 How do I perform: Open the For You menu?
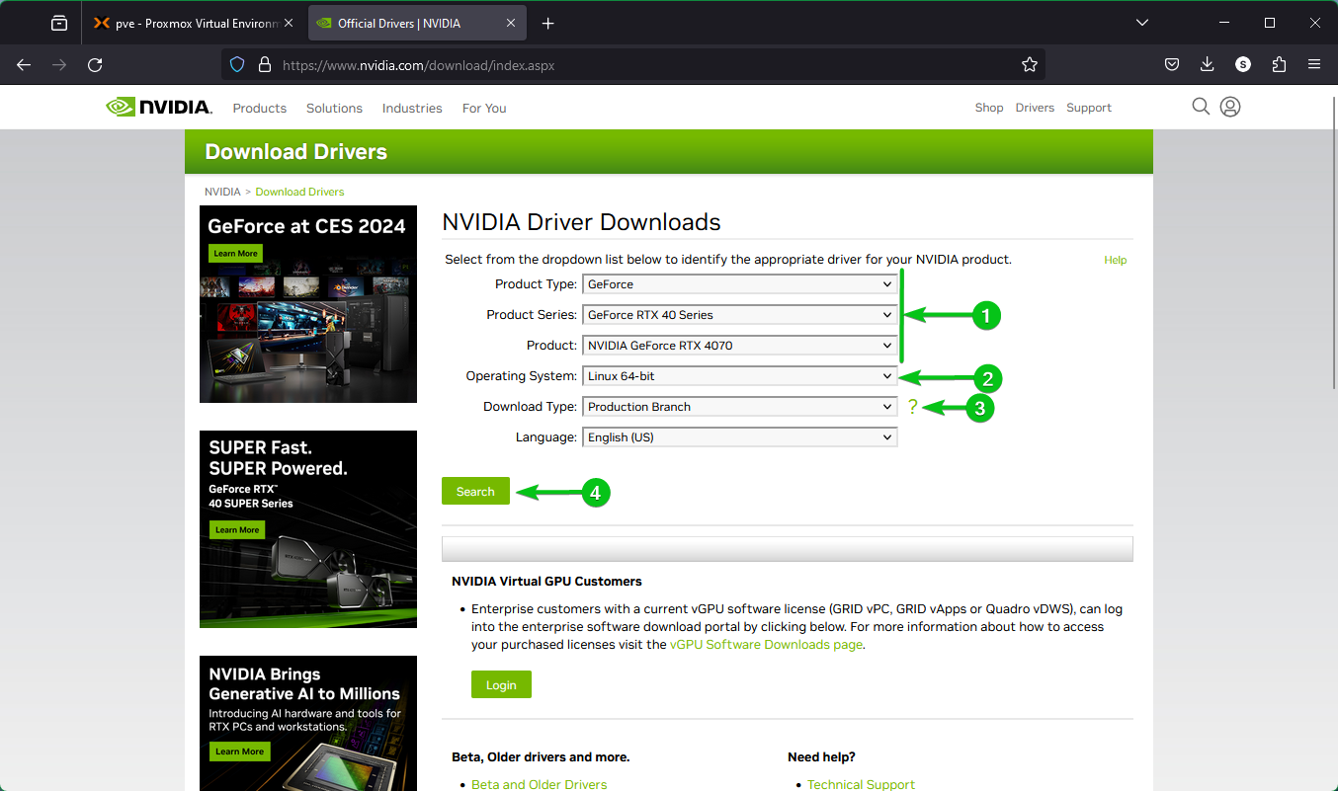[x=484, y=108]
